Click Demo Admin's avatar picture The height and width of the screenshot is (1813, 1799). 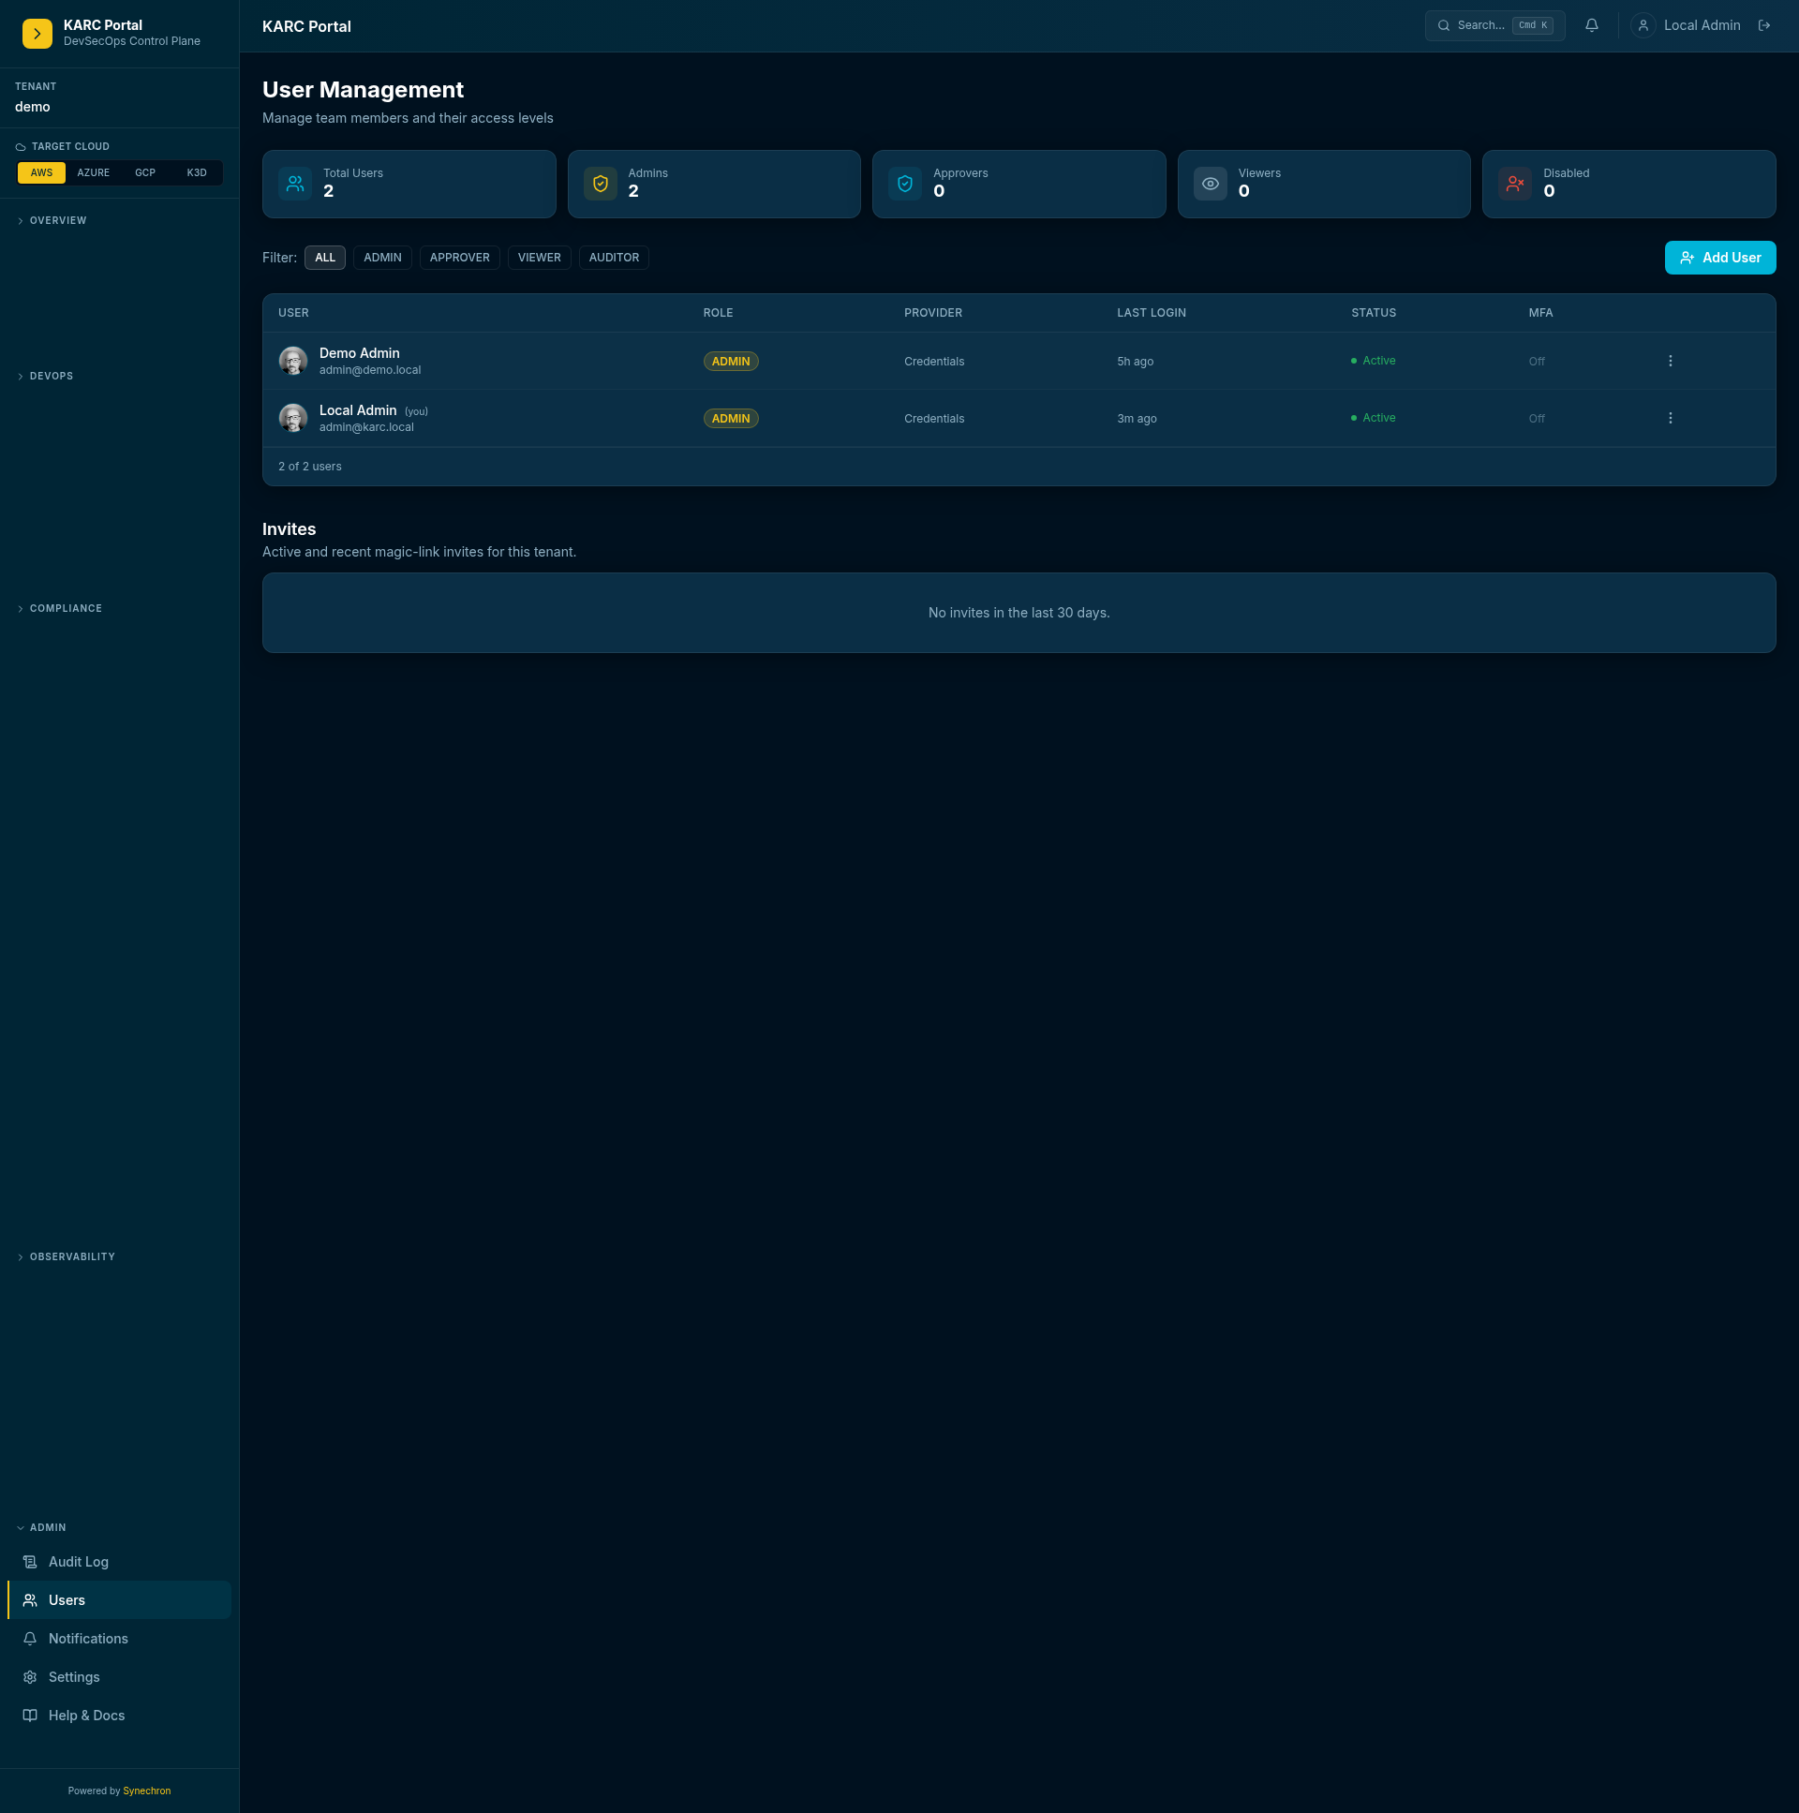tap(293, 362)
